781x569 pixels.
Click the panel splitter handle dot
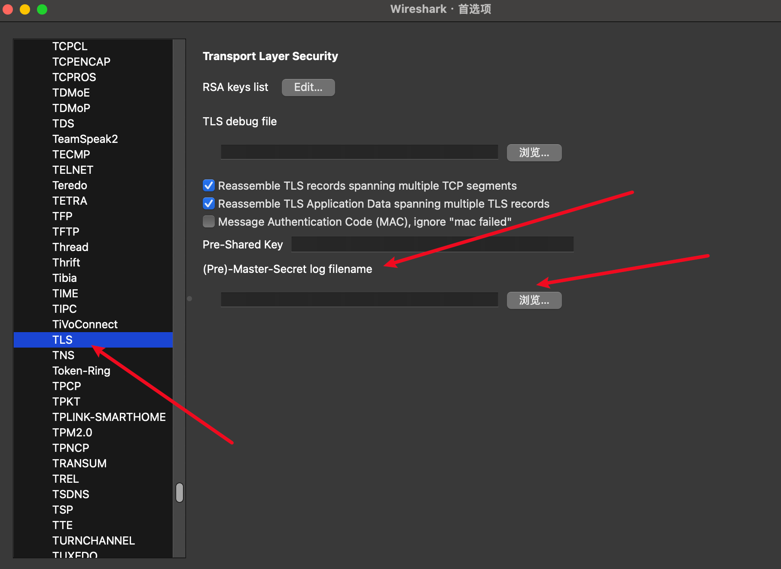coord(189,299)
